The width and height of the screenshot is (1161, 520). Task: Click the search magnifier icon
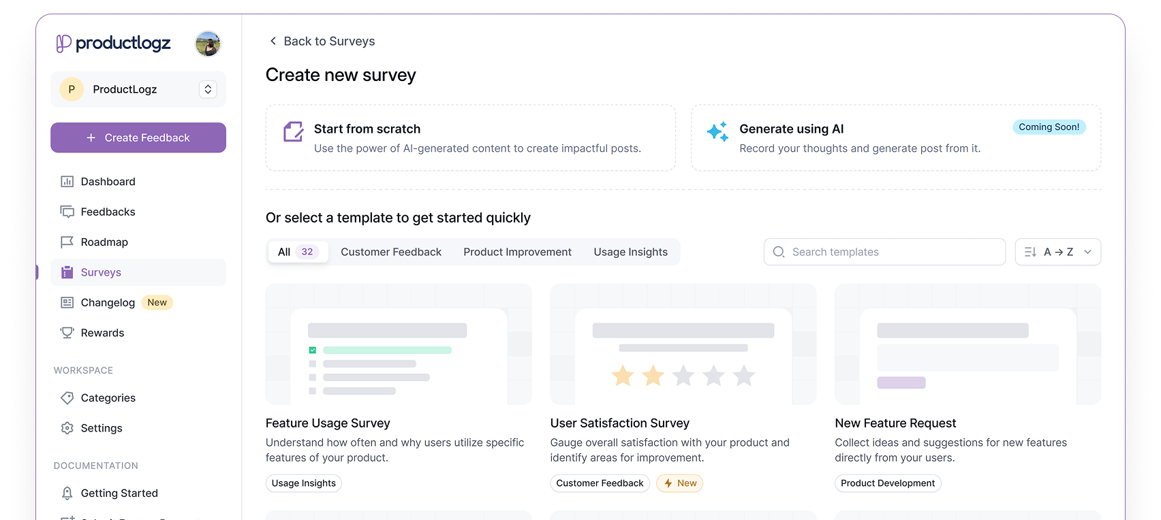coord(779,252)
